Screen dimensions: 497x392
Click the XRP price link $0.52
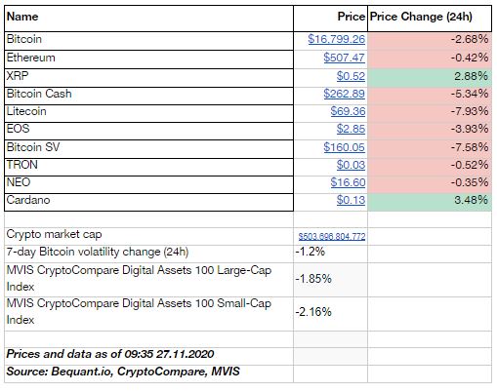(x=351, y=76)
